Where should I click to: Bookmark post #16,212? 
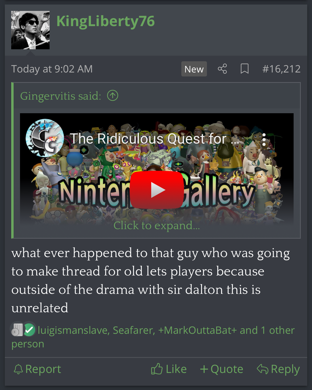click(x=245, y=69)
